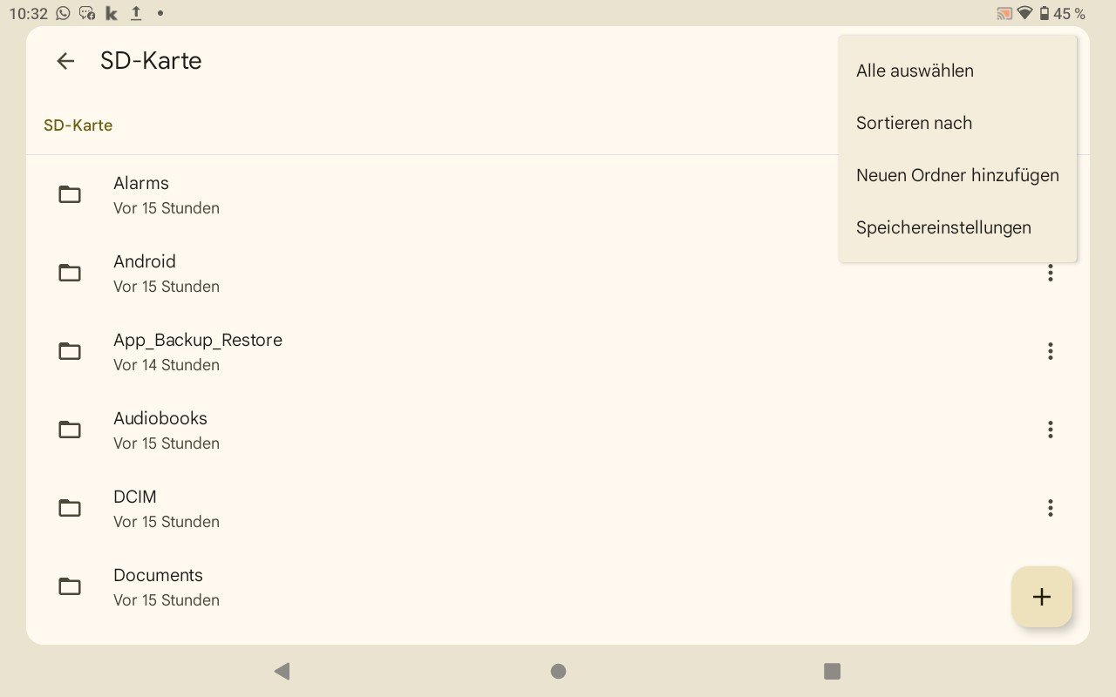Tap the recent apps square button
Image resolution: width=1116 pixels, height=697 pixels.
pos(832,671)
